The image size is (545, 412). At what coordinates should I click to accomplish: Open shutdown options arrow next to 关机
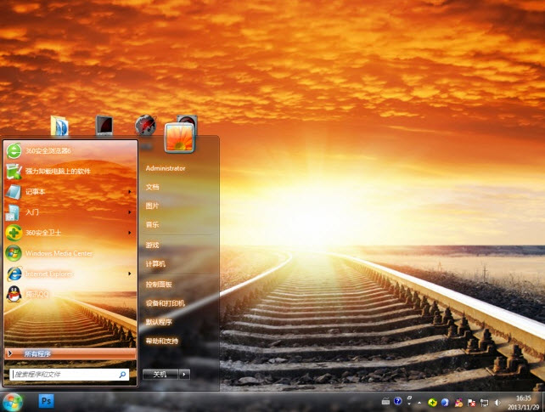(x=184, y=375)
